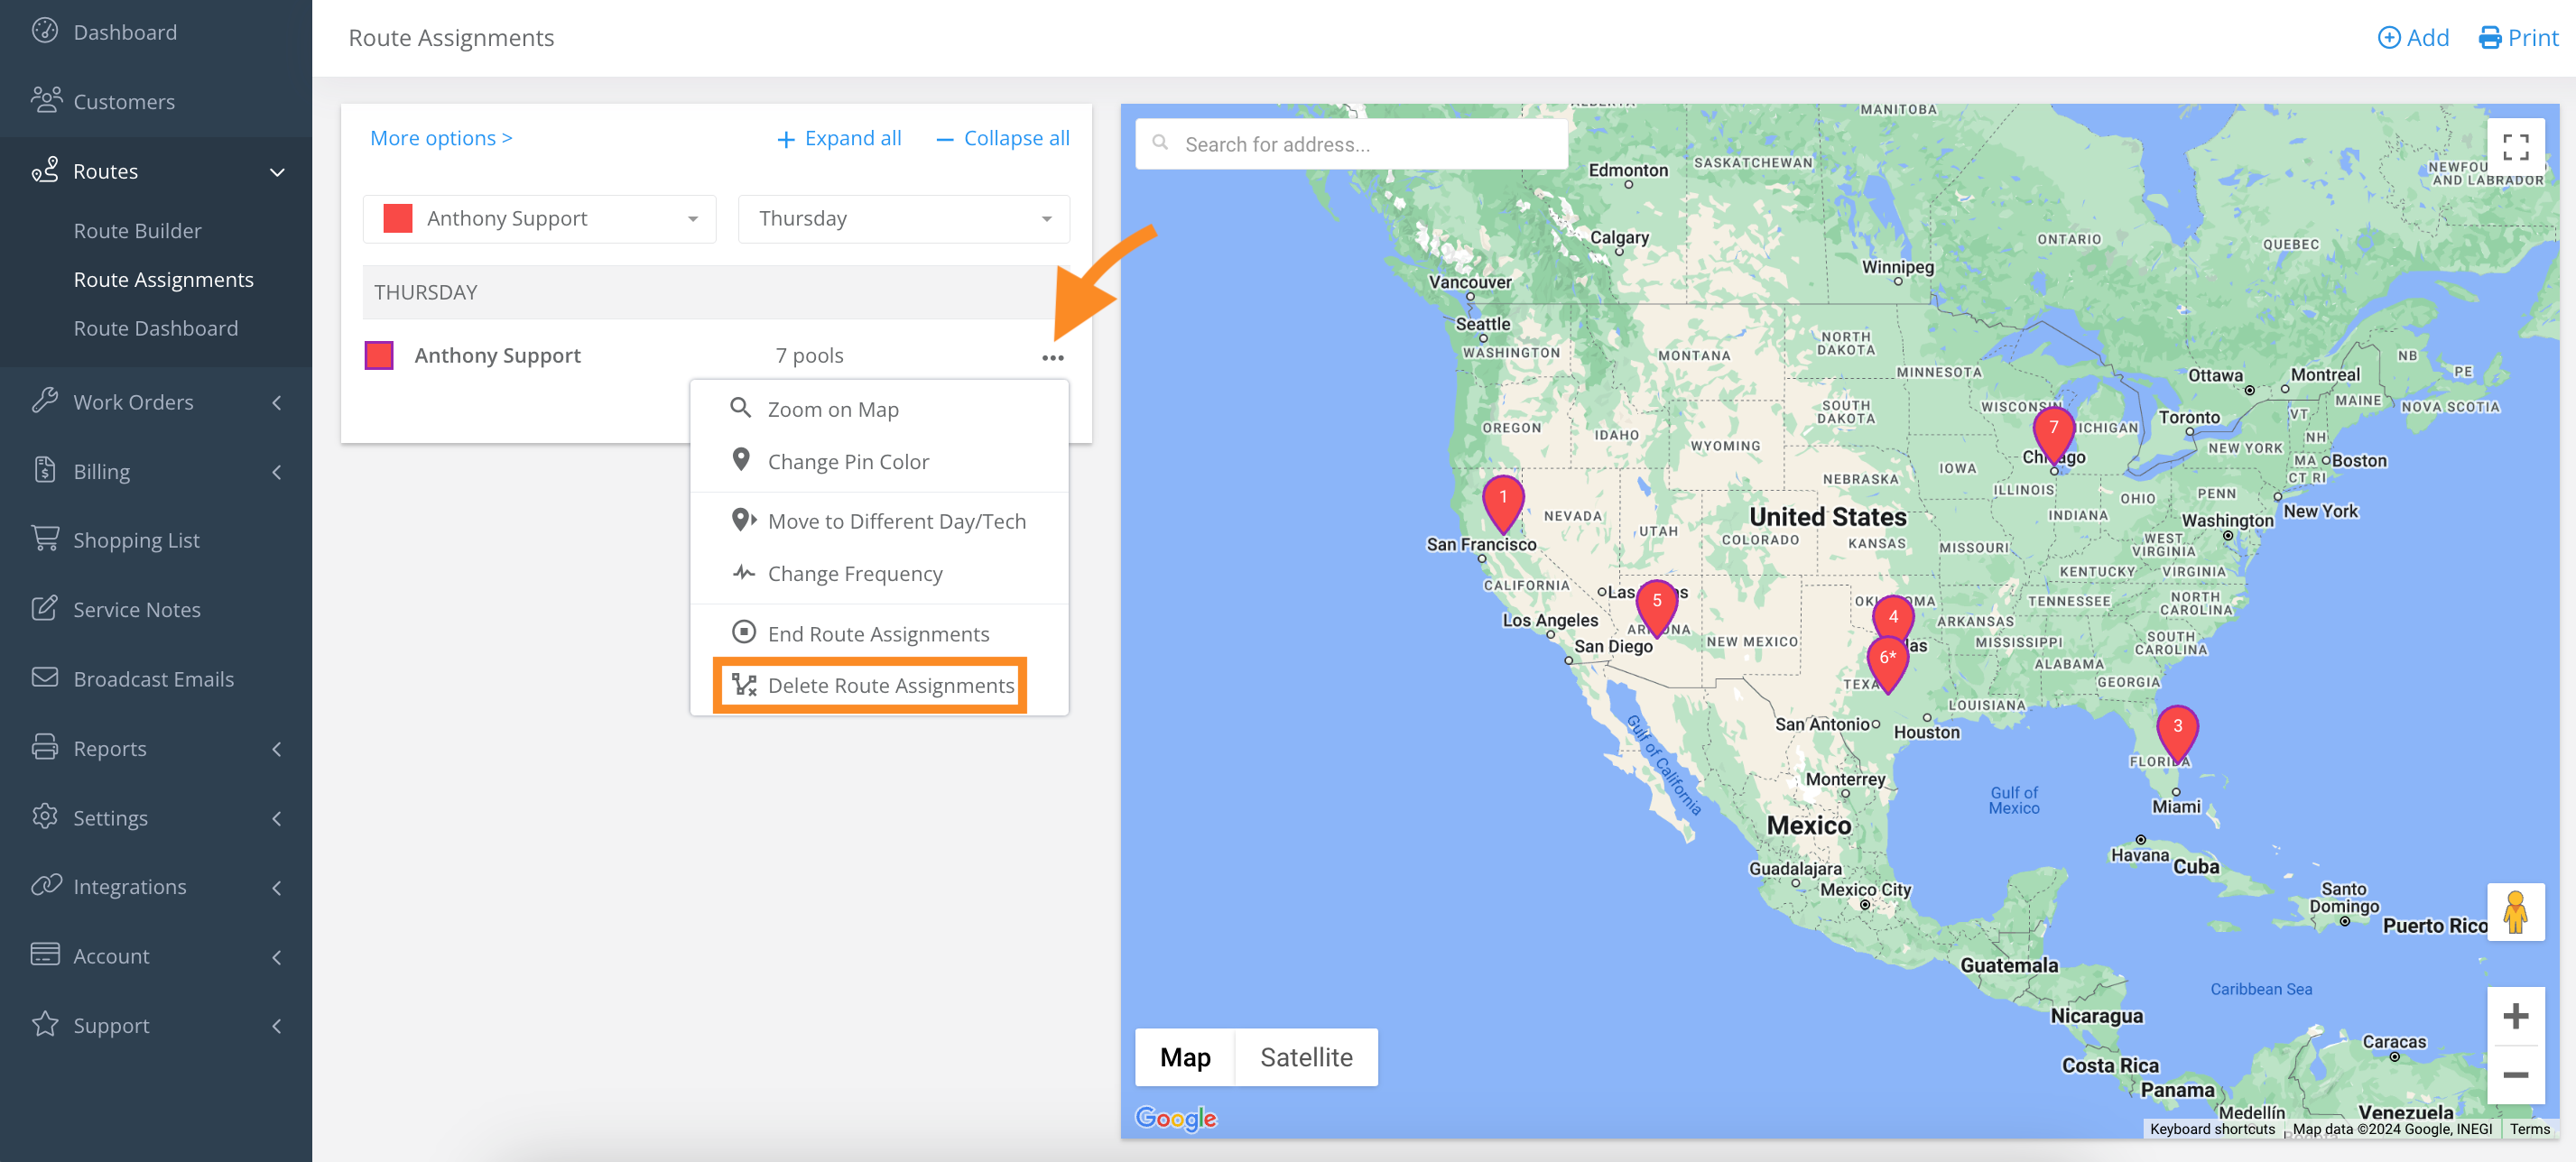This screenshot has width=2576, height=1162.
Task: Click the Settings gear icon
Action: [x=45, y=816]
